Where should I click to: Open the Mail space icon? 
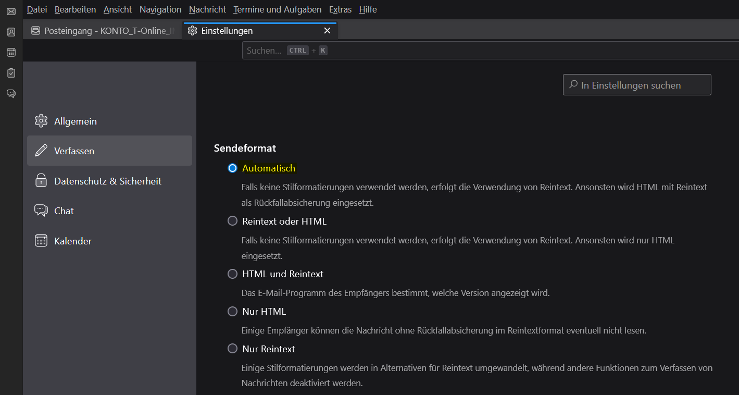(11, 11)
